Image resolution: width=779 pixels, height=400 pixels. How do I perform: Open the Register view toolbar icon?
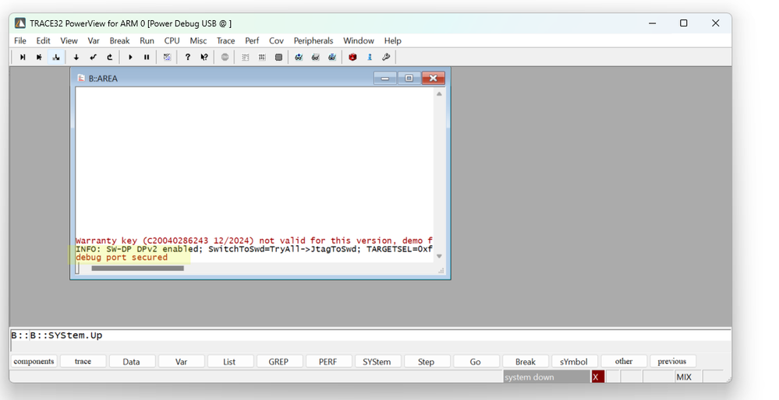262,58
